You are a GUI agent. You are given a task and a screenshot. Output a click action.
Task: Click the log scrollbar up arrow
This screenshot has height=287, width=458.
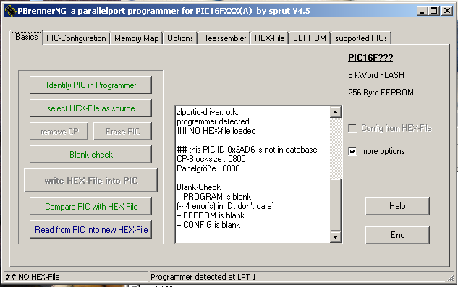coord(336,112)
